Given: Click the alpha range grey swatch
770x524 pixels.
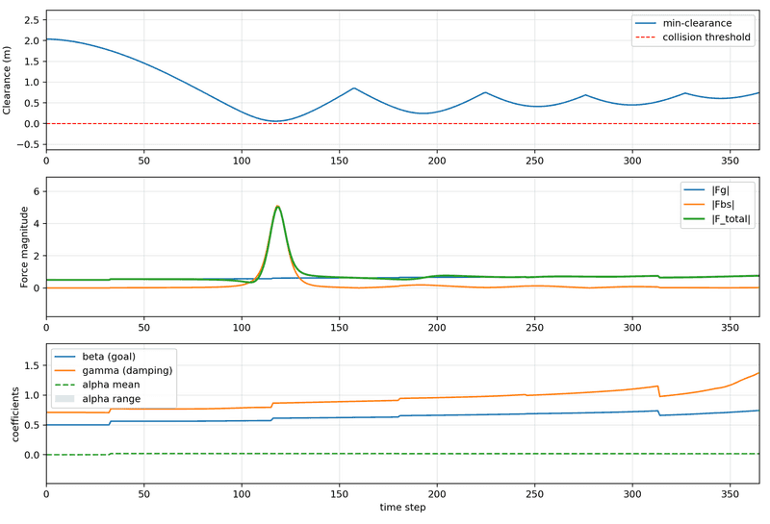Looking at the screenshot, I should click(x=64, y=399).
